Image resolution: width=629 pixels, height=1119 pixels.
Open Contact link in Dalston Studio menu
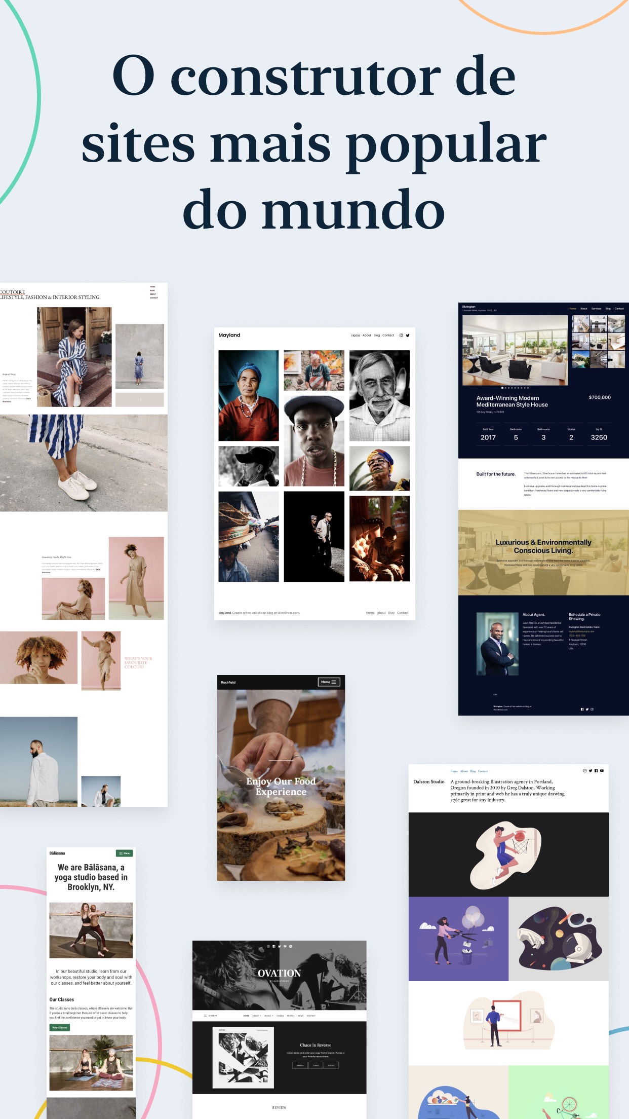click(x=483, y=771)
